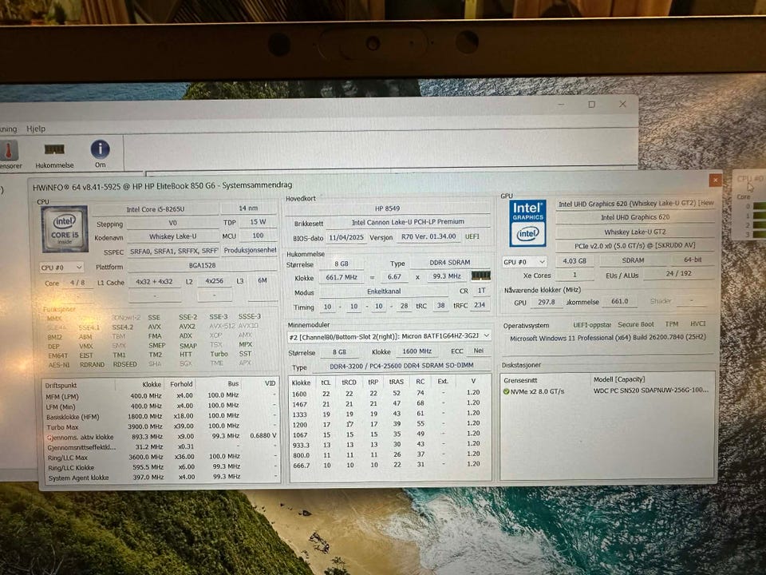Screen dimensions: 766x575
Task: Click the 4x256 L2 cache value
Action: pos(214,281)
